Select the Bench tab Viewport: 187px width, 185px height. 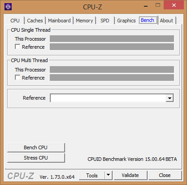[148, 20]
